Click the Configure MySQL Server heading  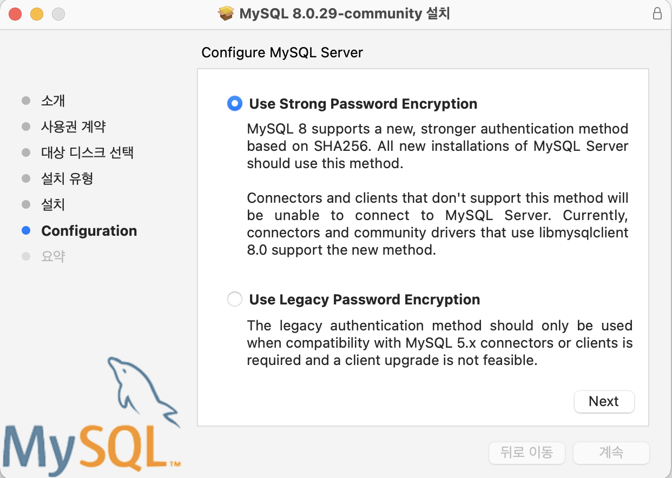point(282,52)
